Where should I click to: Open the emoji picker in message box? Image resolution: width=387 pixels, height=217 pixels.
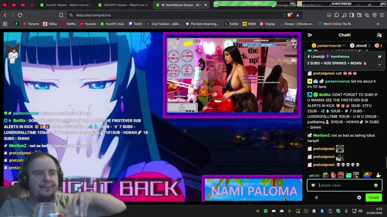376,185
